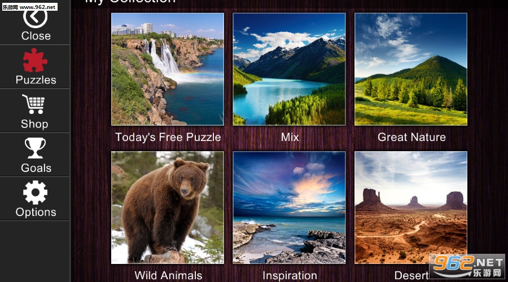Open Today's Free Puzzle waterfall thumbnail
The width and height of the screenshot is (508, 282).
(x=168, y=69)
